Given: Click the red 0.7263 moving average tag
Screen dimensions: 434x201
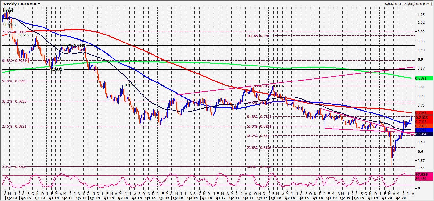Looking at the screenshot, I should click(424, 113).
